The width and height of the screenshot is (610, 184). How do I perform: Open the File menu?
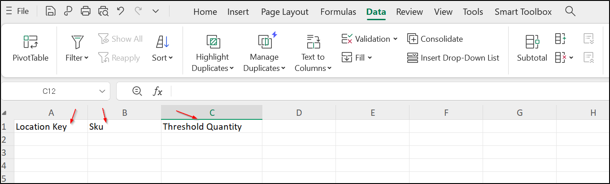17,11
